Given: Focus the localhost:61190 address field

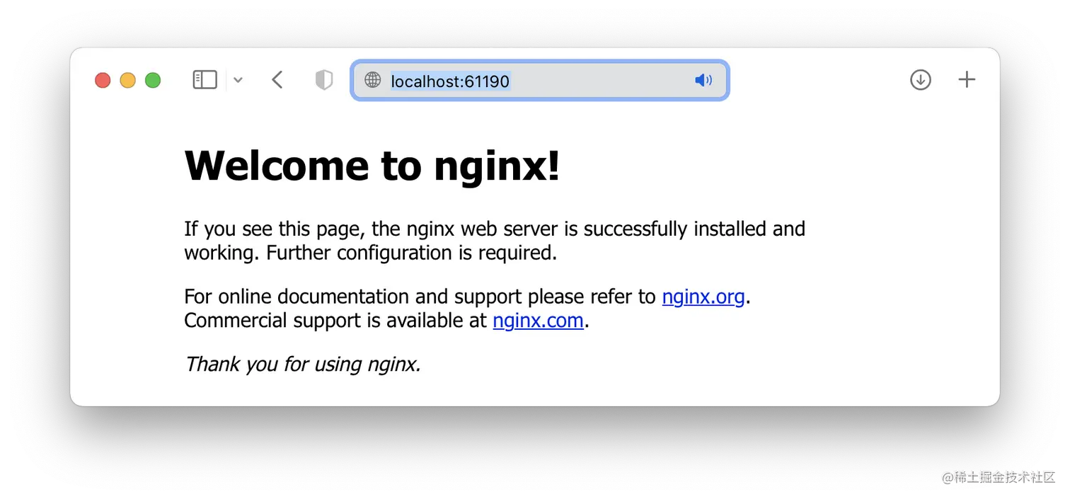Looking at the screenshot, I should click(x=540, y=81).
